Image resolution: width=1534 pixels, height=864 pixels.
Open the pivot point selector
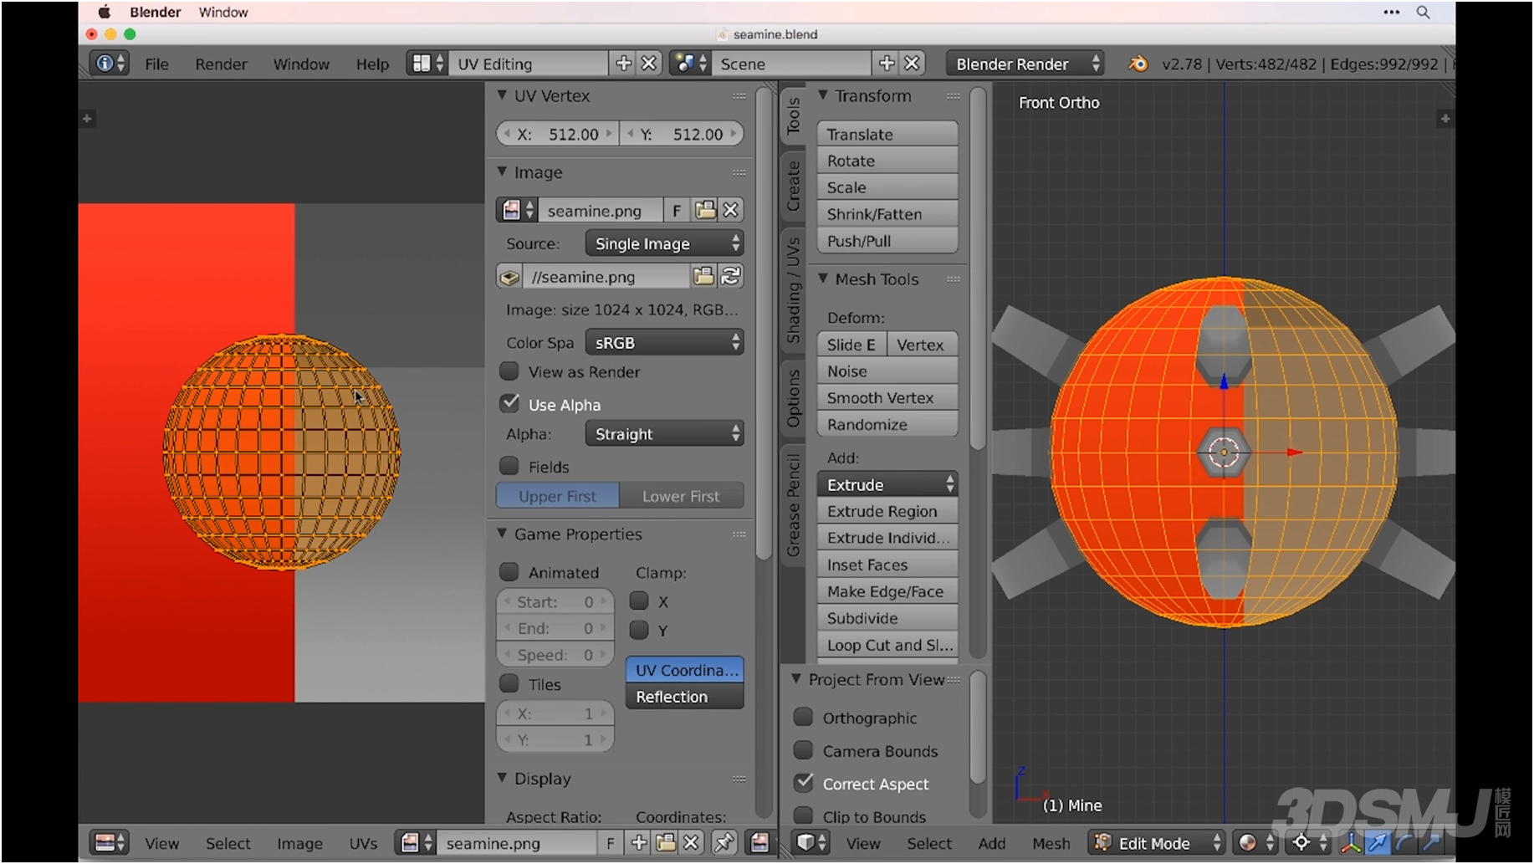1308,843
